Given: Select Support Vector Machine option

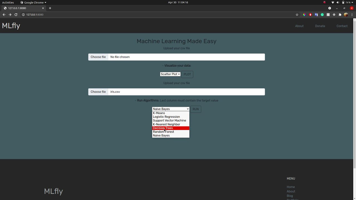Looking at the screenshot, I should pyautogui.click(x=171, y=121).
